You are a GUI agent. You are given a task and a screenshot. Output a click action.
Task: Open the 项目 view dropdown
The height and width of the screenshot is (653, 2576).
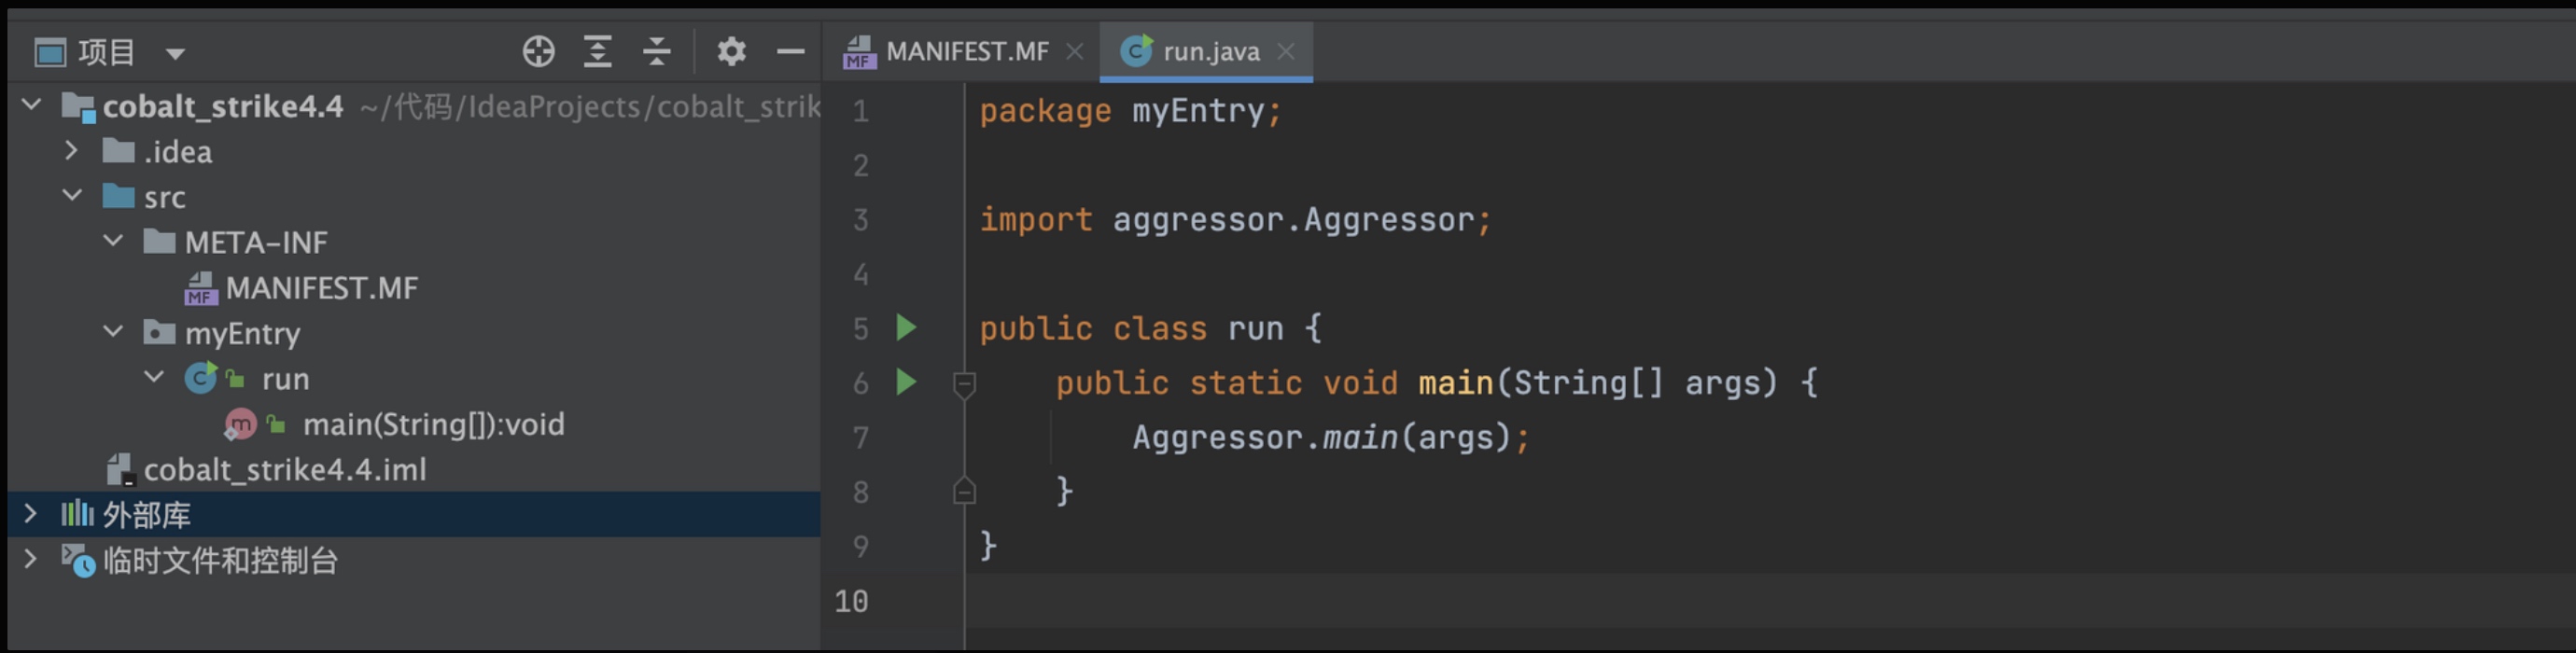175,53
